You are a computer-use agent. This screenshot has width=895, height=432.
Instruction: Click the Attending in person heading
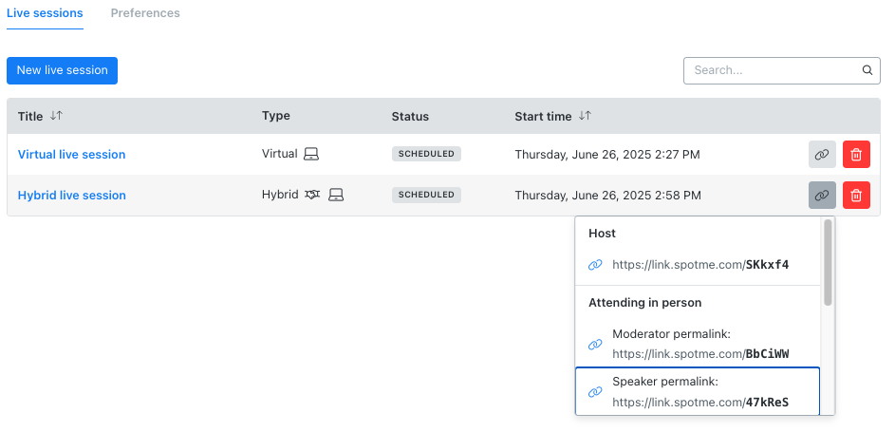645,303
